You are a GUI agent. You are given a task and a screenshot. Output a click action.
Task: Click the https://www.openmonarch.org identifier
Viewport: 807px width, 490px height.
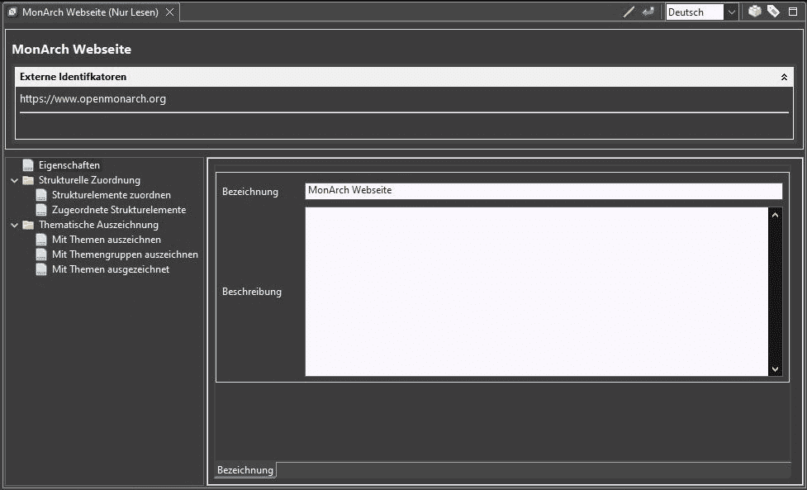[93, 99]
